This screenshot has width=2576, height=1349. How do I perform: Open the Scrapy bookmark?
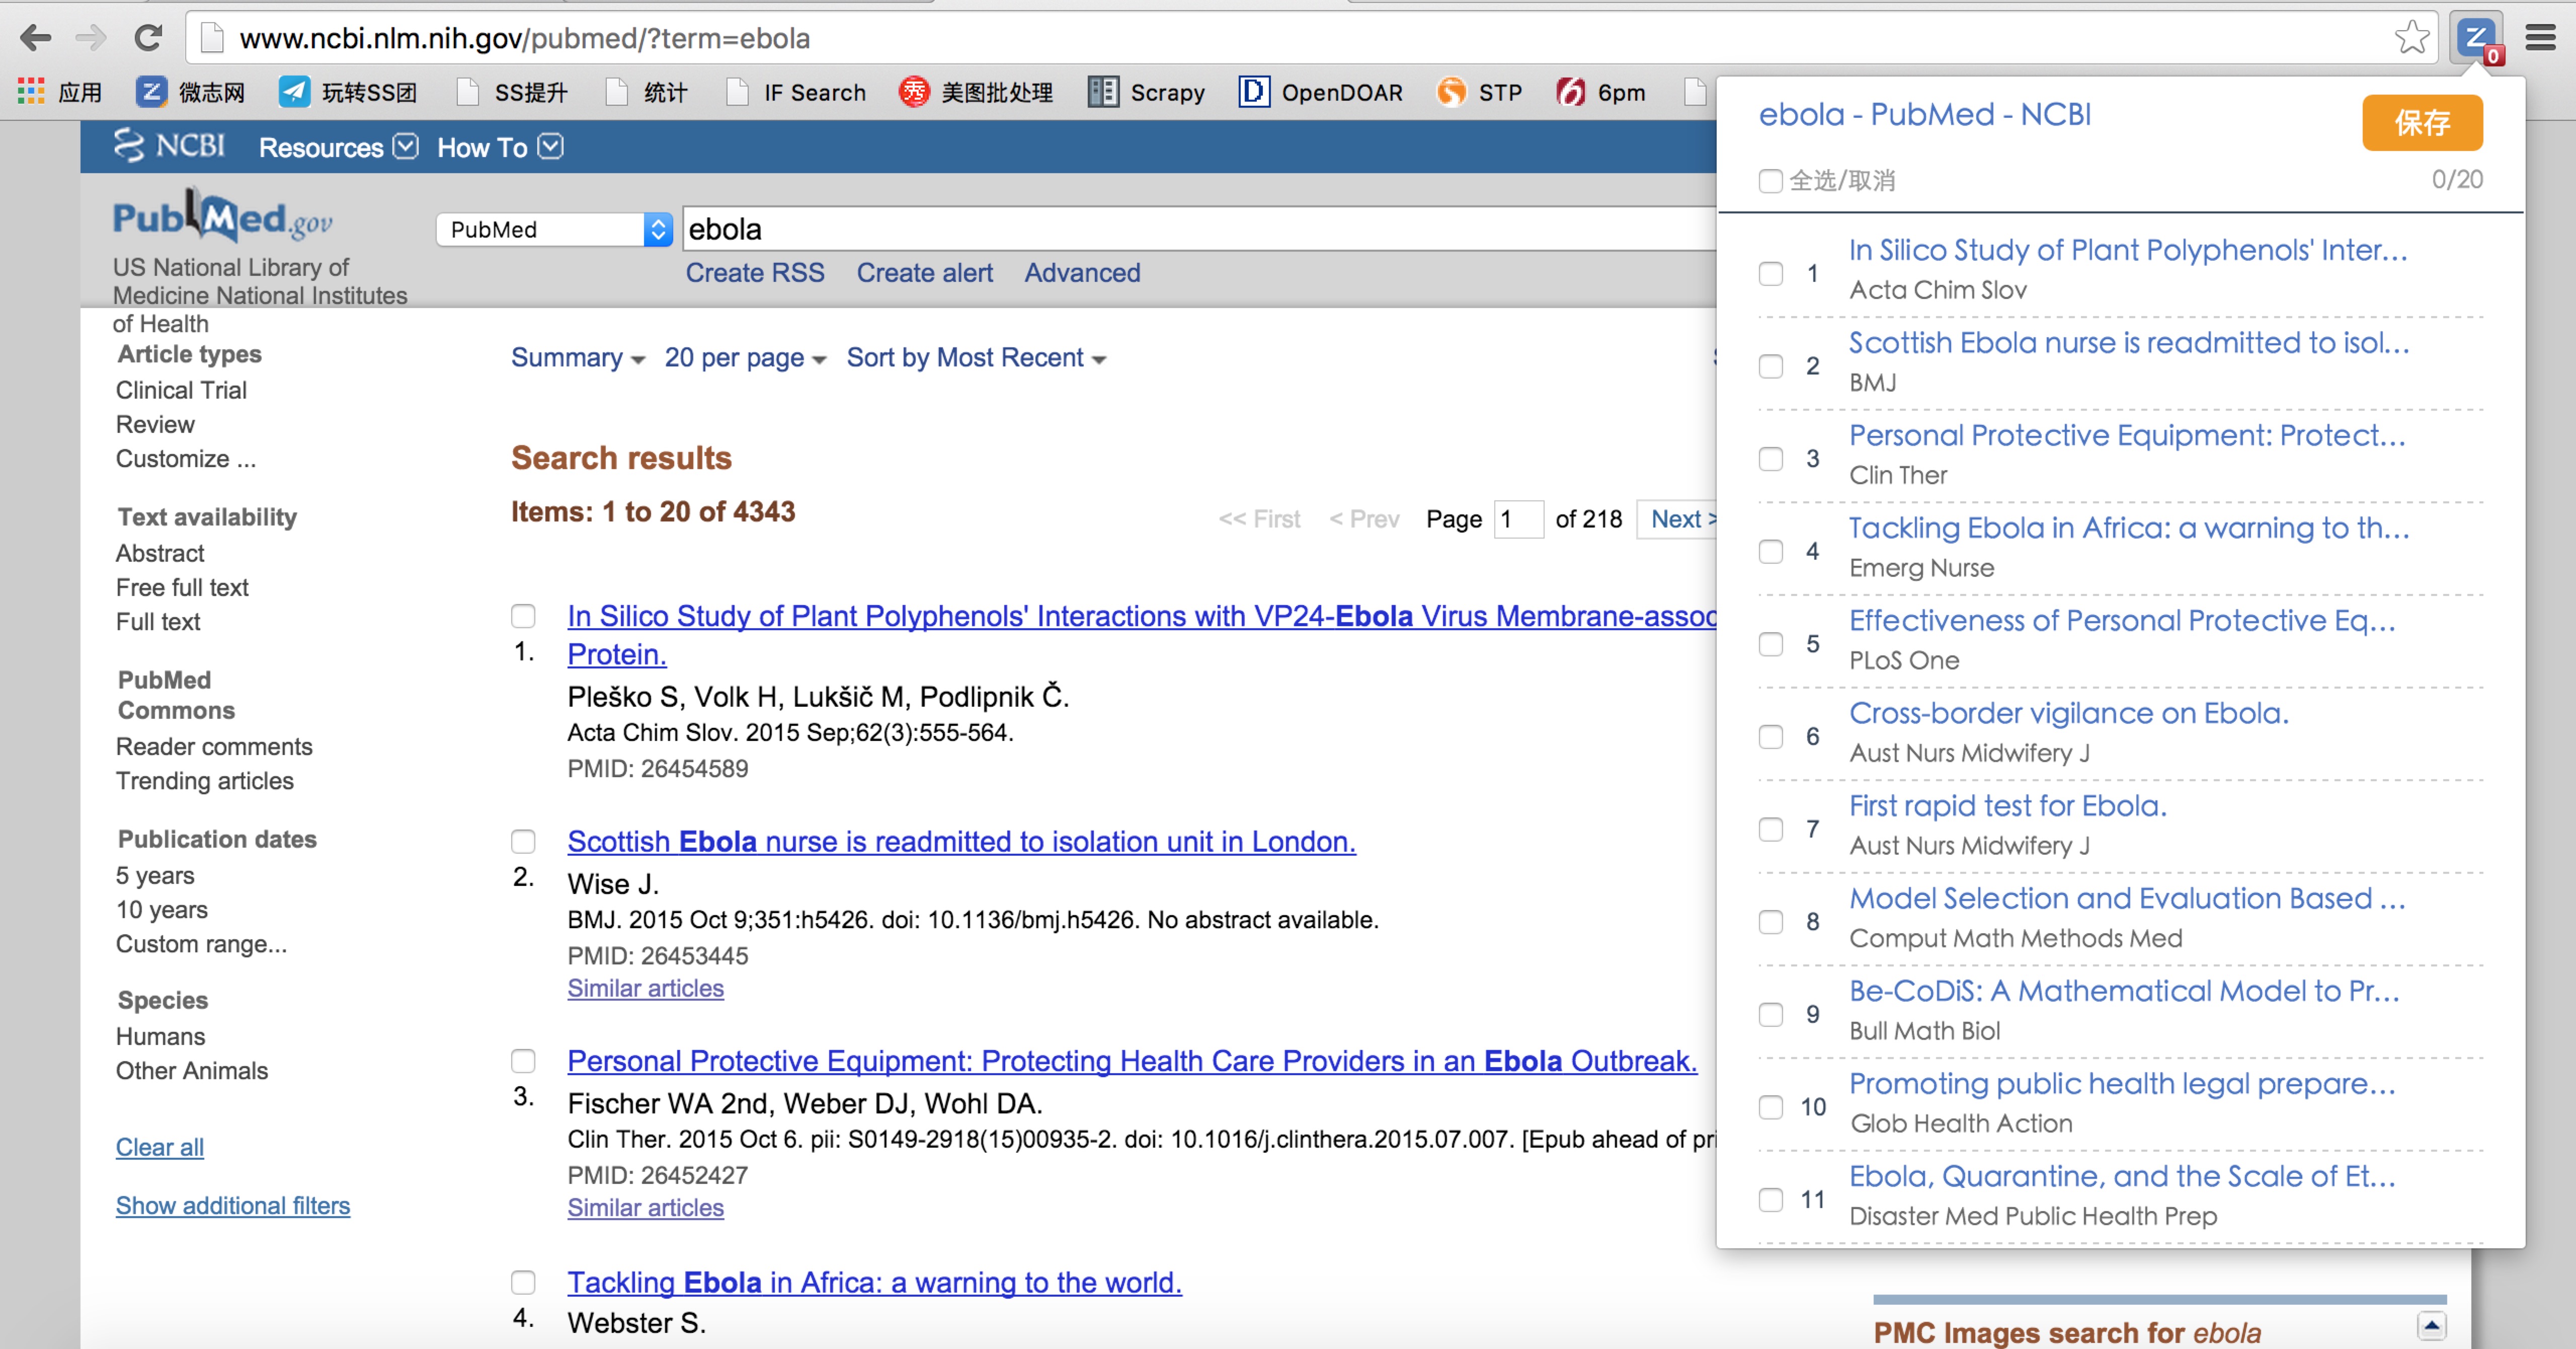[1146, 92]
